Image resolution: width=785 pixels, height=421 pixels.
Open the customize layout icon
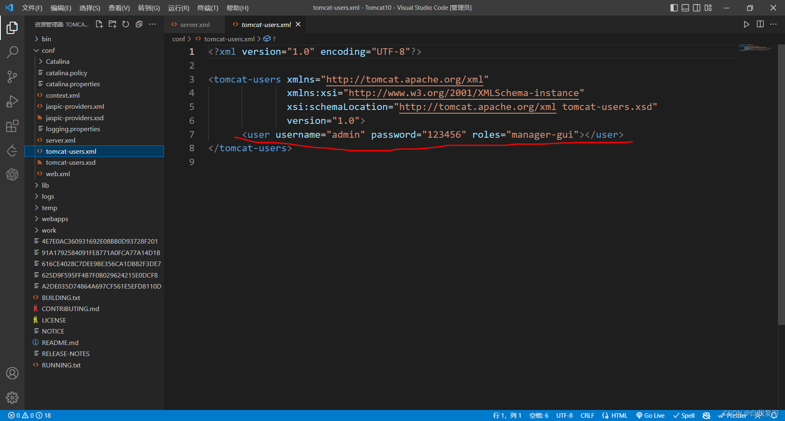[708, 8]
